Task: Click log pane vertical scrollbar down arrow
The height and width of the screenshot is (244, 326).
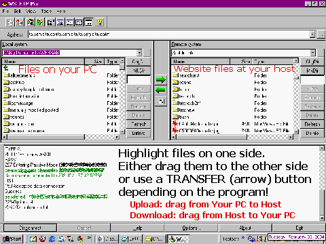Action: (322, 218)
